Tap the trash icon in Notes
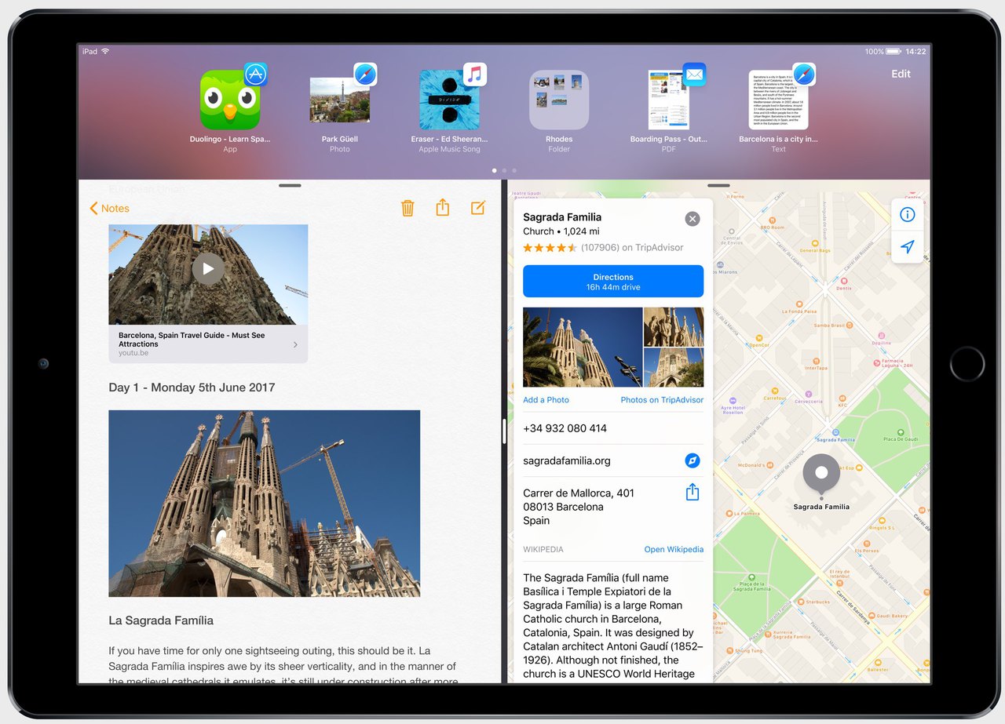This screenshot has width=1005, height=724. [x=407, y=208]
